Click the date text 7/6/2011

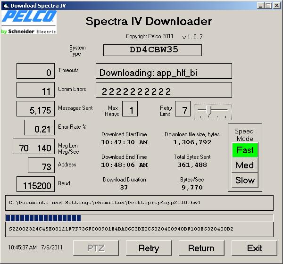pos(52,247)
